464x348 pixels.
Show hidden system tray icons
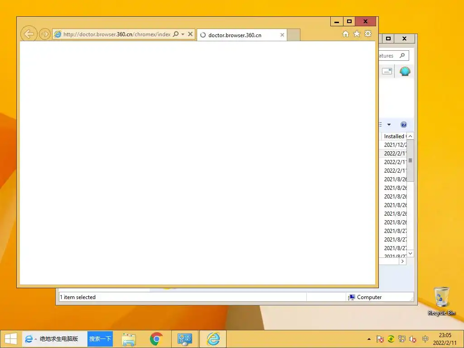[x=369, y=339]
